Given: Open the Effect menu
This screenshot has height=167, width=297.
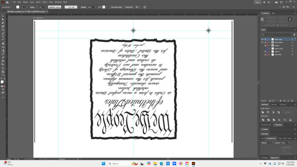Looking at the screenshot, I should pos(45,2).
